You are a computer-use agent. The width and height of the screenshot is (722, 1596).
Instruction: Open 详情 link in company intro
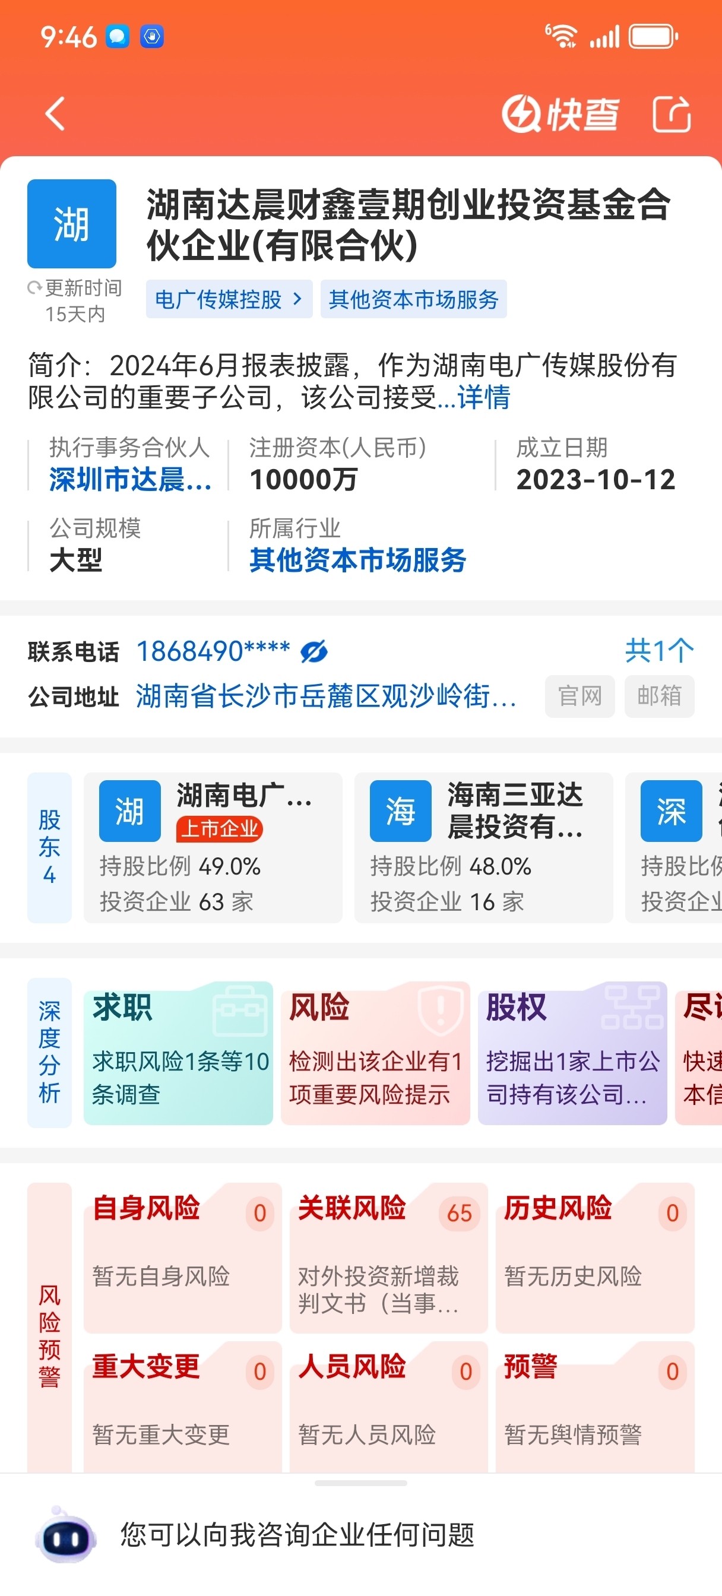click(x=483, y=397)
